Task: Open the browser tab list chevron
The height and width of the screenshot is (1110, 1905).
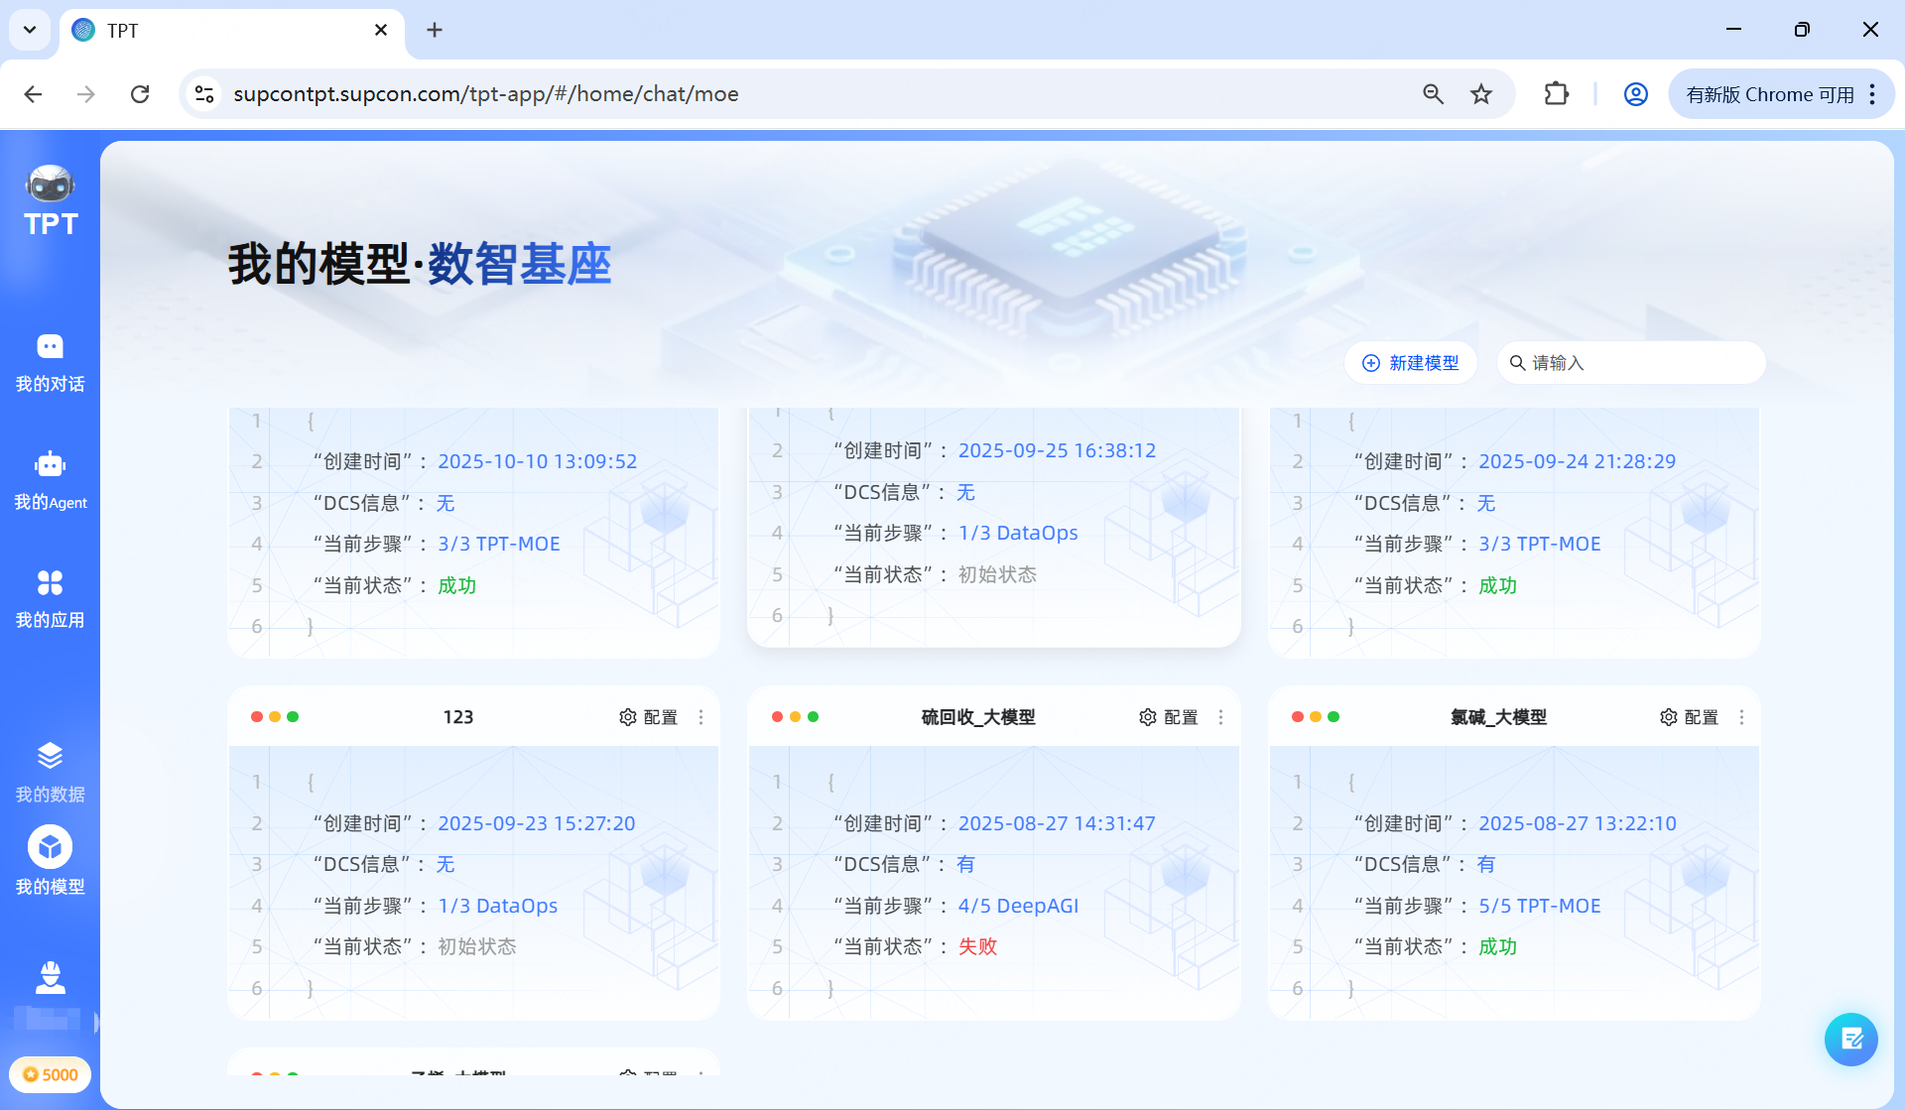Action: (29, 30)
